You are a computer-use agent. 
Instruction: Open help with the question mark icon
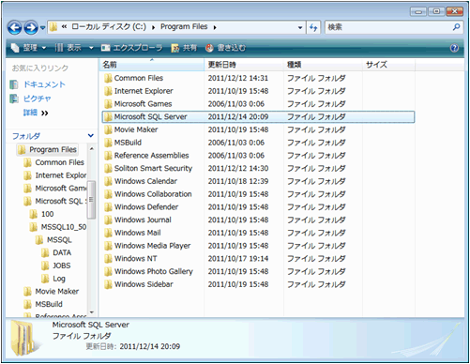coord(454,48)
